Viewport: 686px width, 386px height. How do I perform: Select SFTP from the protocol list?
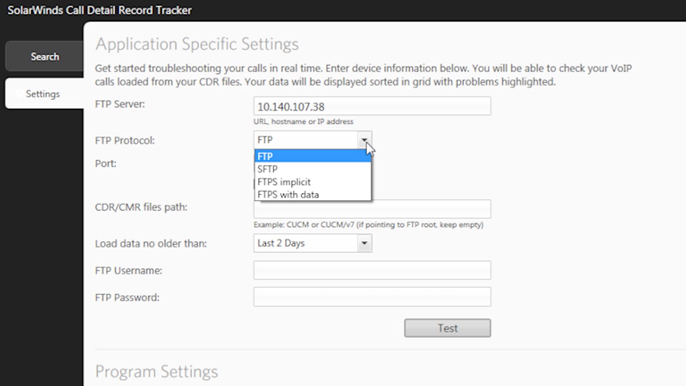tap(312, 169)
